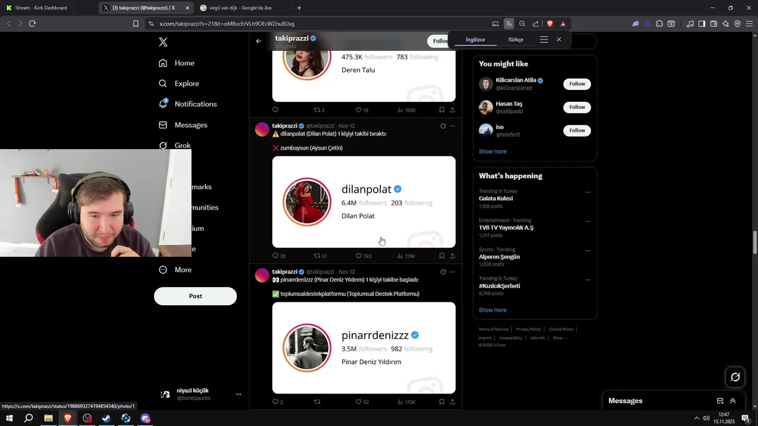This screenshot has height=426, width=758.
Task: Open more options for Alperen Şengün trend
Action: tap(587, 250)
